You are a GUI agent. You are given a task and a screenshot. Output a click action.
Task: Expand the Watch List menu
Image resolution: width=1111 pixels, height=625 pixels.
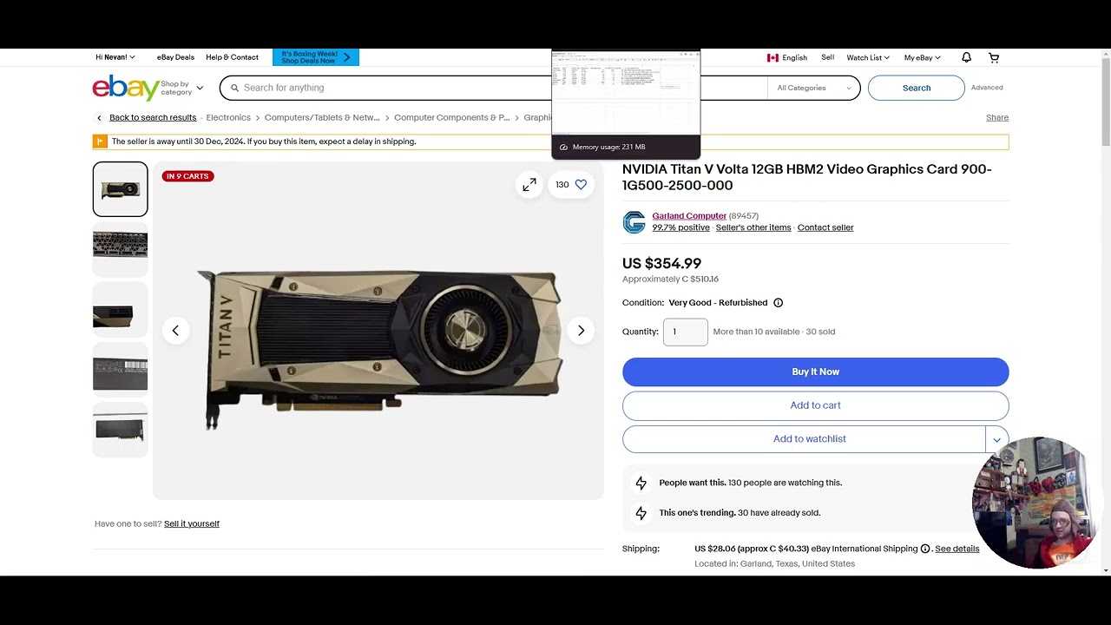[x=868, y=58]
